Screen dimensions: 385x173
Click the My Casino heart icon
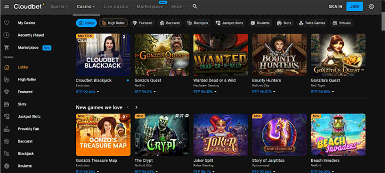[x=6, y=23]
